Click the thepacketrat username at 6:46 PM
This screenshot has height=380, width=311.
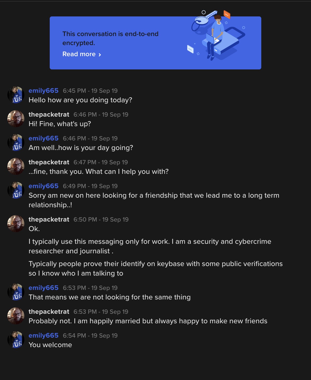point(49,114)
